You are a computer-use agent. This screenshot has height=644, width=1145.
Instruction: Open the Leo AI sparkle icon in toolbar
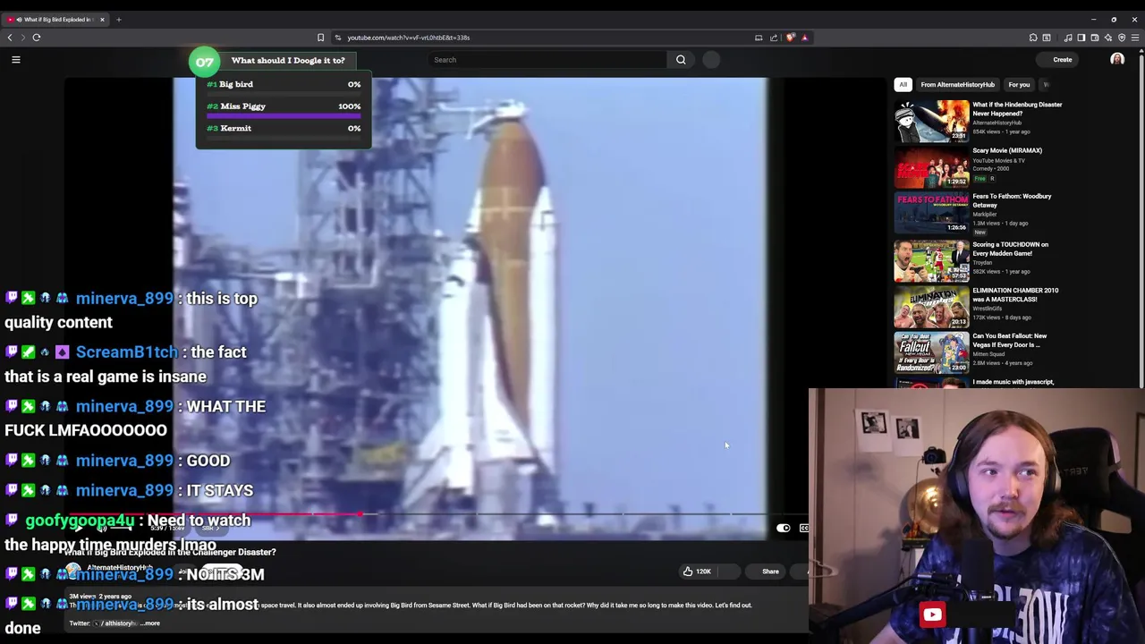pos(1108,38)
